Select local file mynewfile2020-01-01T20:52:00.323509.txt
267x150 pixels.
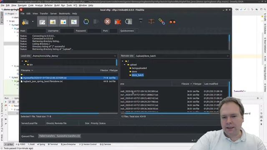pyautogui.click(x=69, y=78)
